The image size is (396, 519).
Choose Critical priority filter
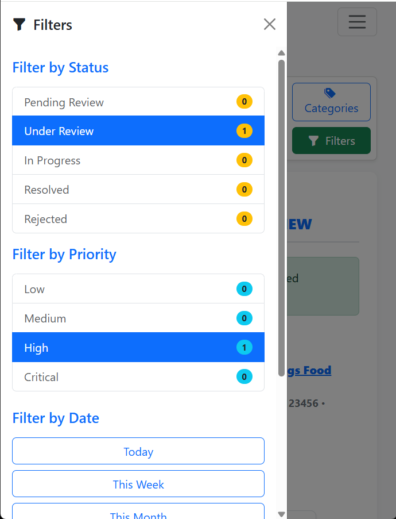tap(138, 377)
